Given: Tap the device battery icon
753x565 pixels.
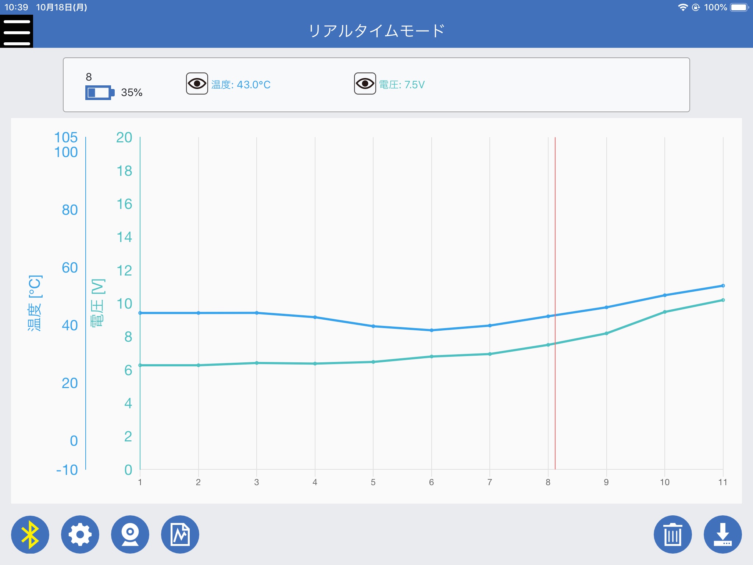Looking at the screenshot, I should [100, 92].
